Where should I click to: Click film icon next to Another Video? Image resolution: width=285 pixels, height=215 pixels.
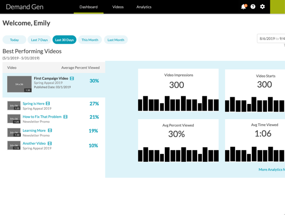pyautogui.click(x=49, y=143)
